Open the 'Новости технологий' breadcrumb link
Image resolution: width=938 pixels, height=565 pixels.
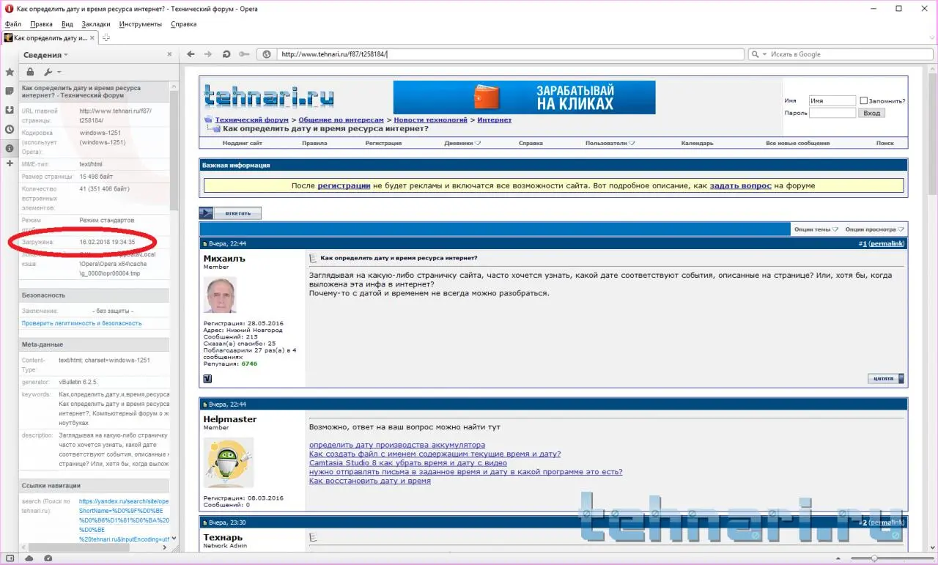(x=430, y=119)
